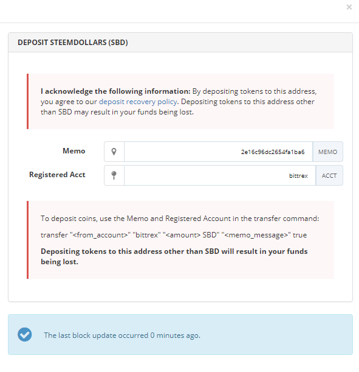This screenshot has height=372, width=359.
Task: Click the 'Memo' field label
Action: pyautogui.click(x=74, y=151)
